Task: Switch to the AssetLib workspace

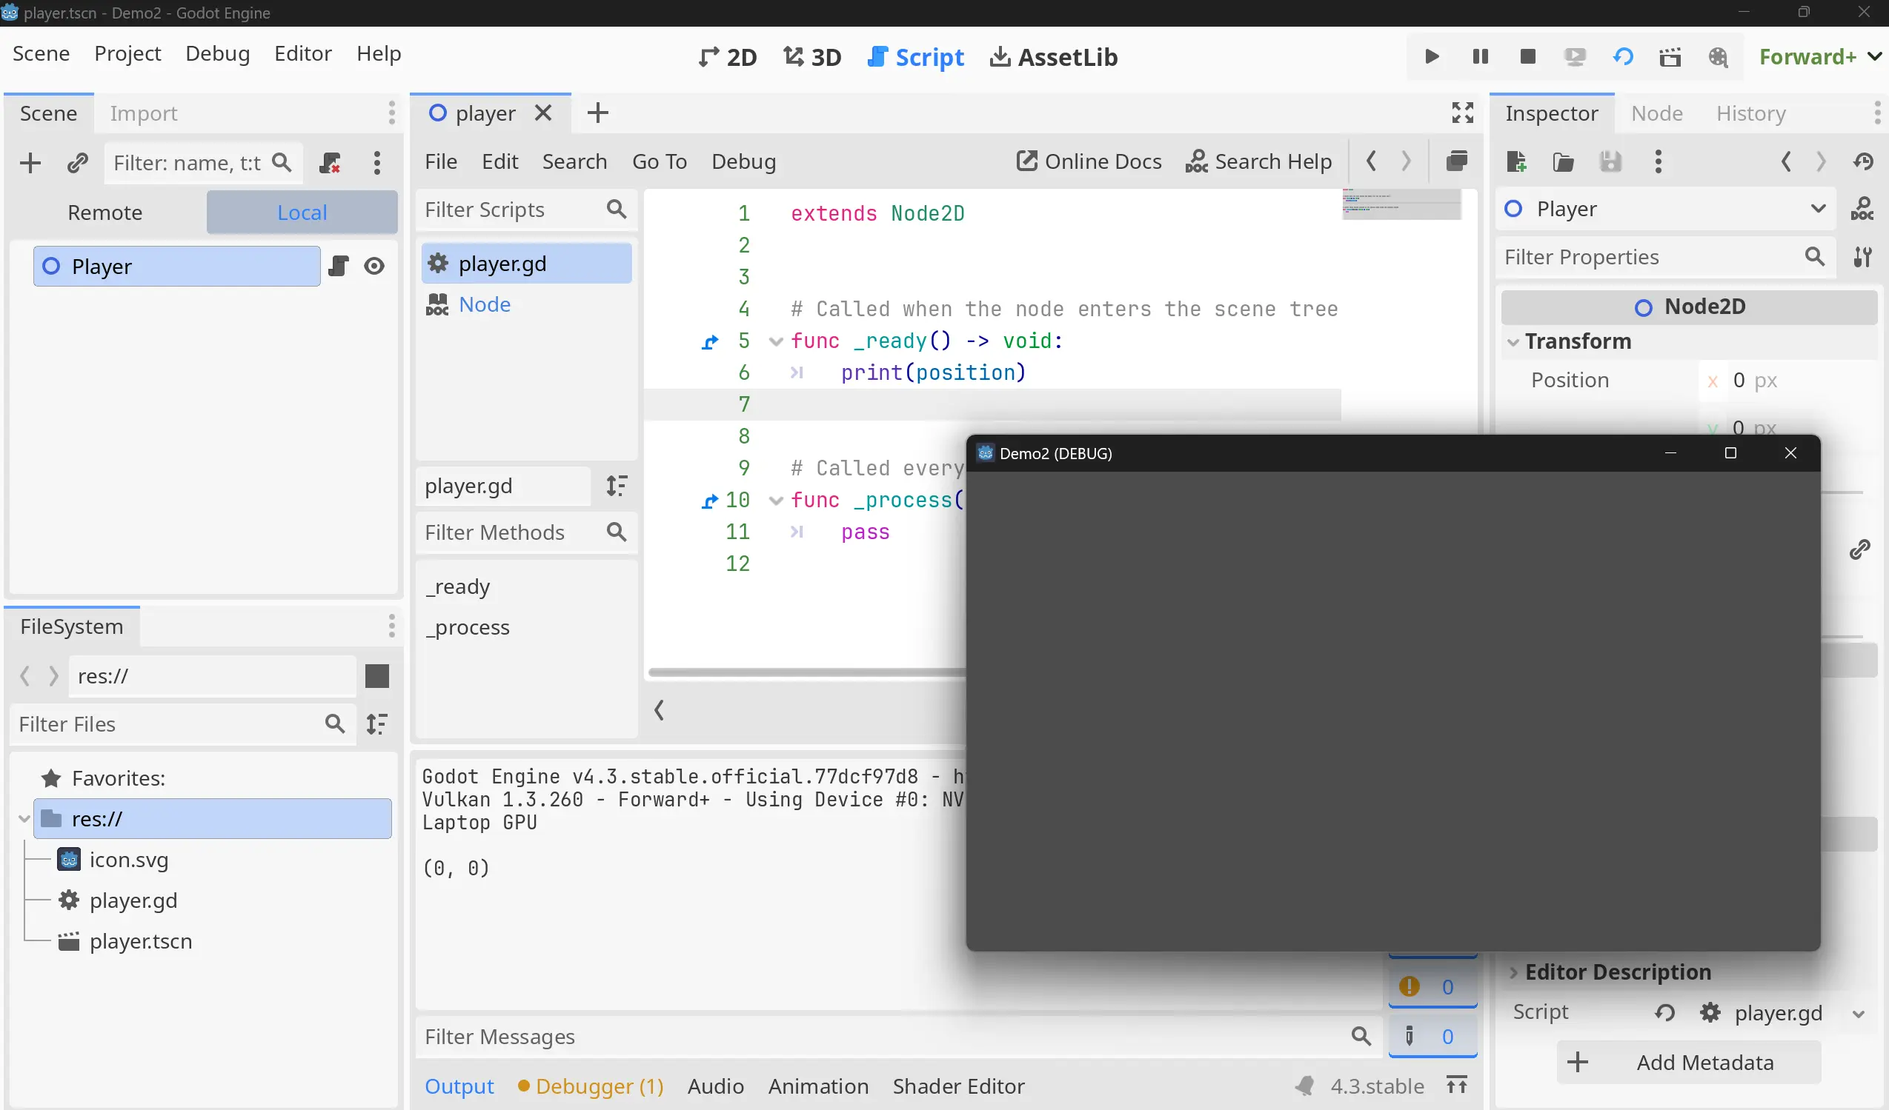Action: click(1053, 57)
